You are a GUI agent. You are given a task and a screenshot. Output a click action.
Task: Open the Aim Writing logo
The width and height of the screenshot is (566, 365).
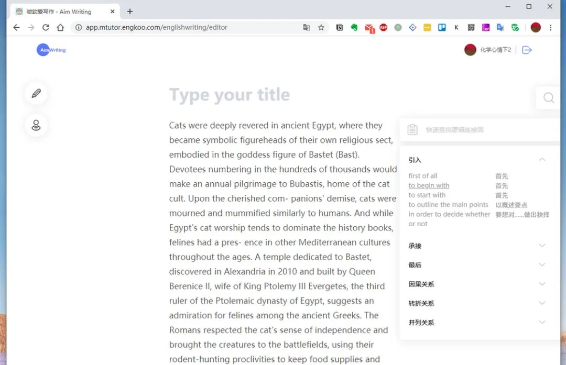click(51, 50)
